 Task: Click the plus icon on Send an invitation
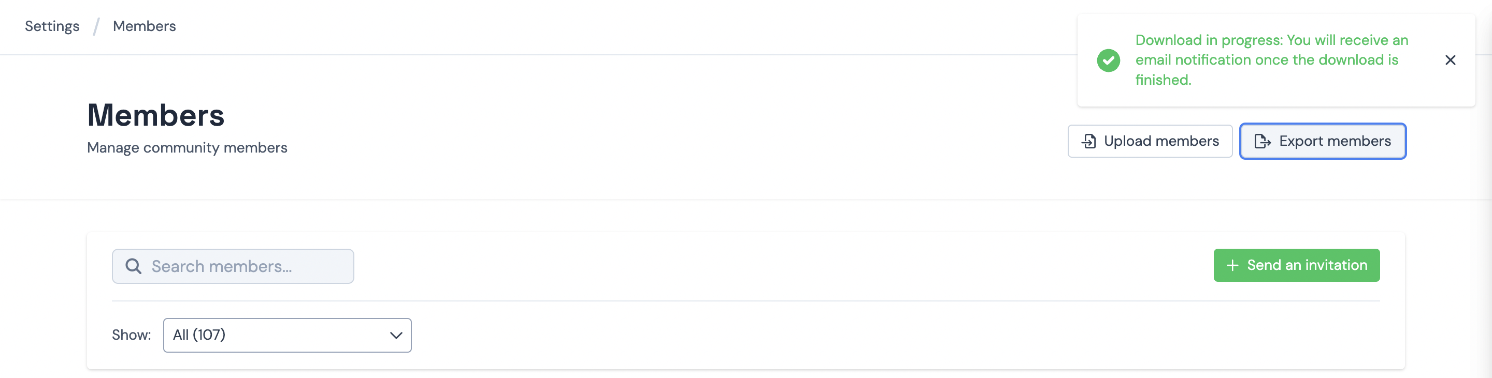(1232, 265)
